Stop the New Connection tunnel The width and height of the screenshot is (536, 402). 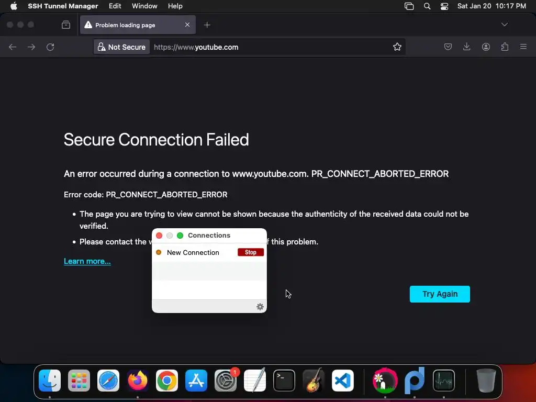[251, 252]
